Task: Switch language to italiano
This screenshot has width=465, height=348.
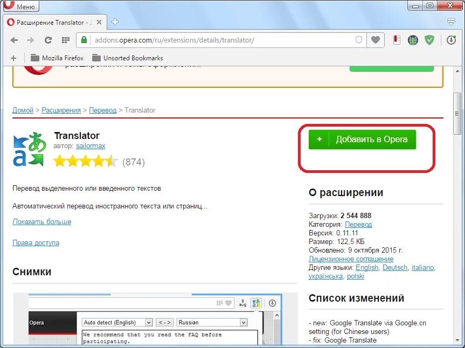Action: (x=423, y=267)
